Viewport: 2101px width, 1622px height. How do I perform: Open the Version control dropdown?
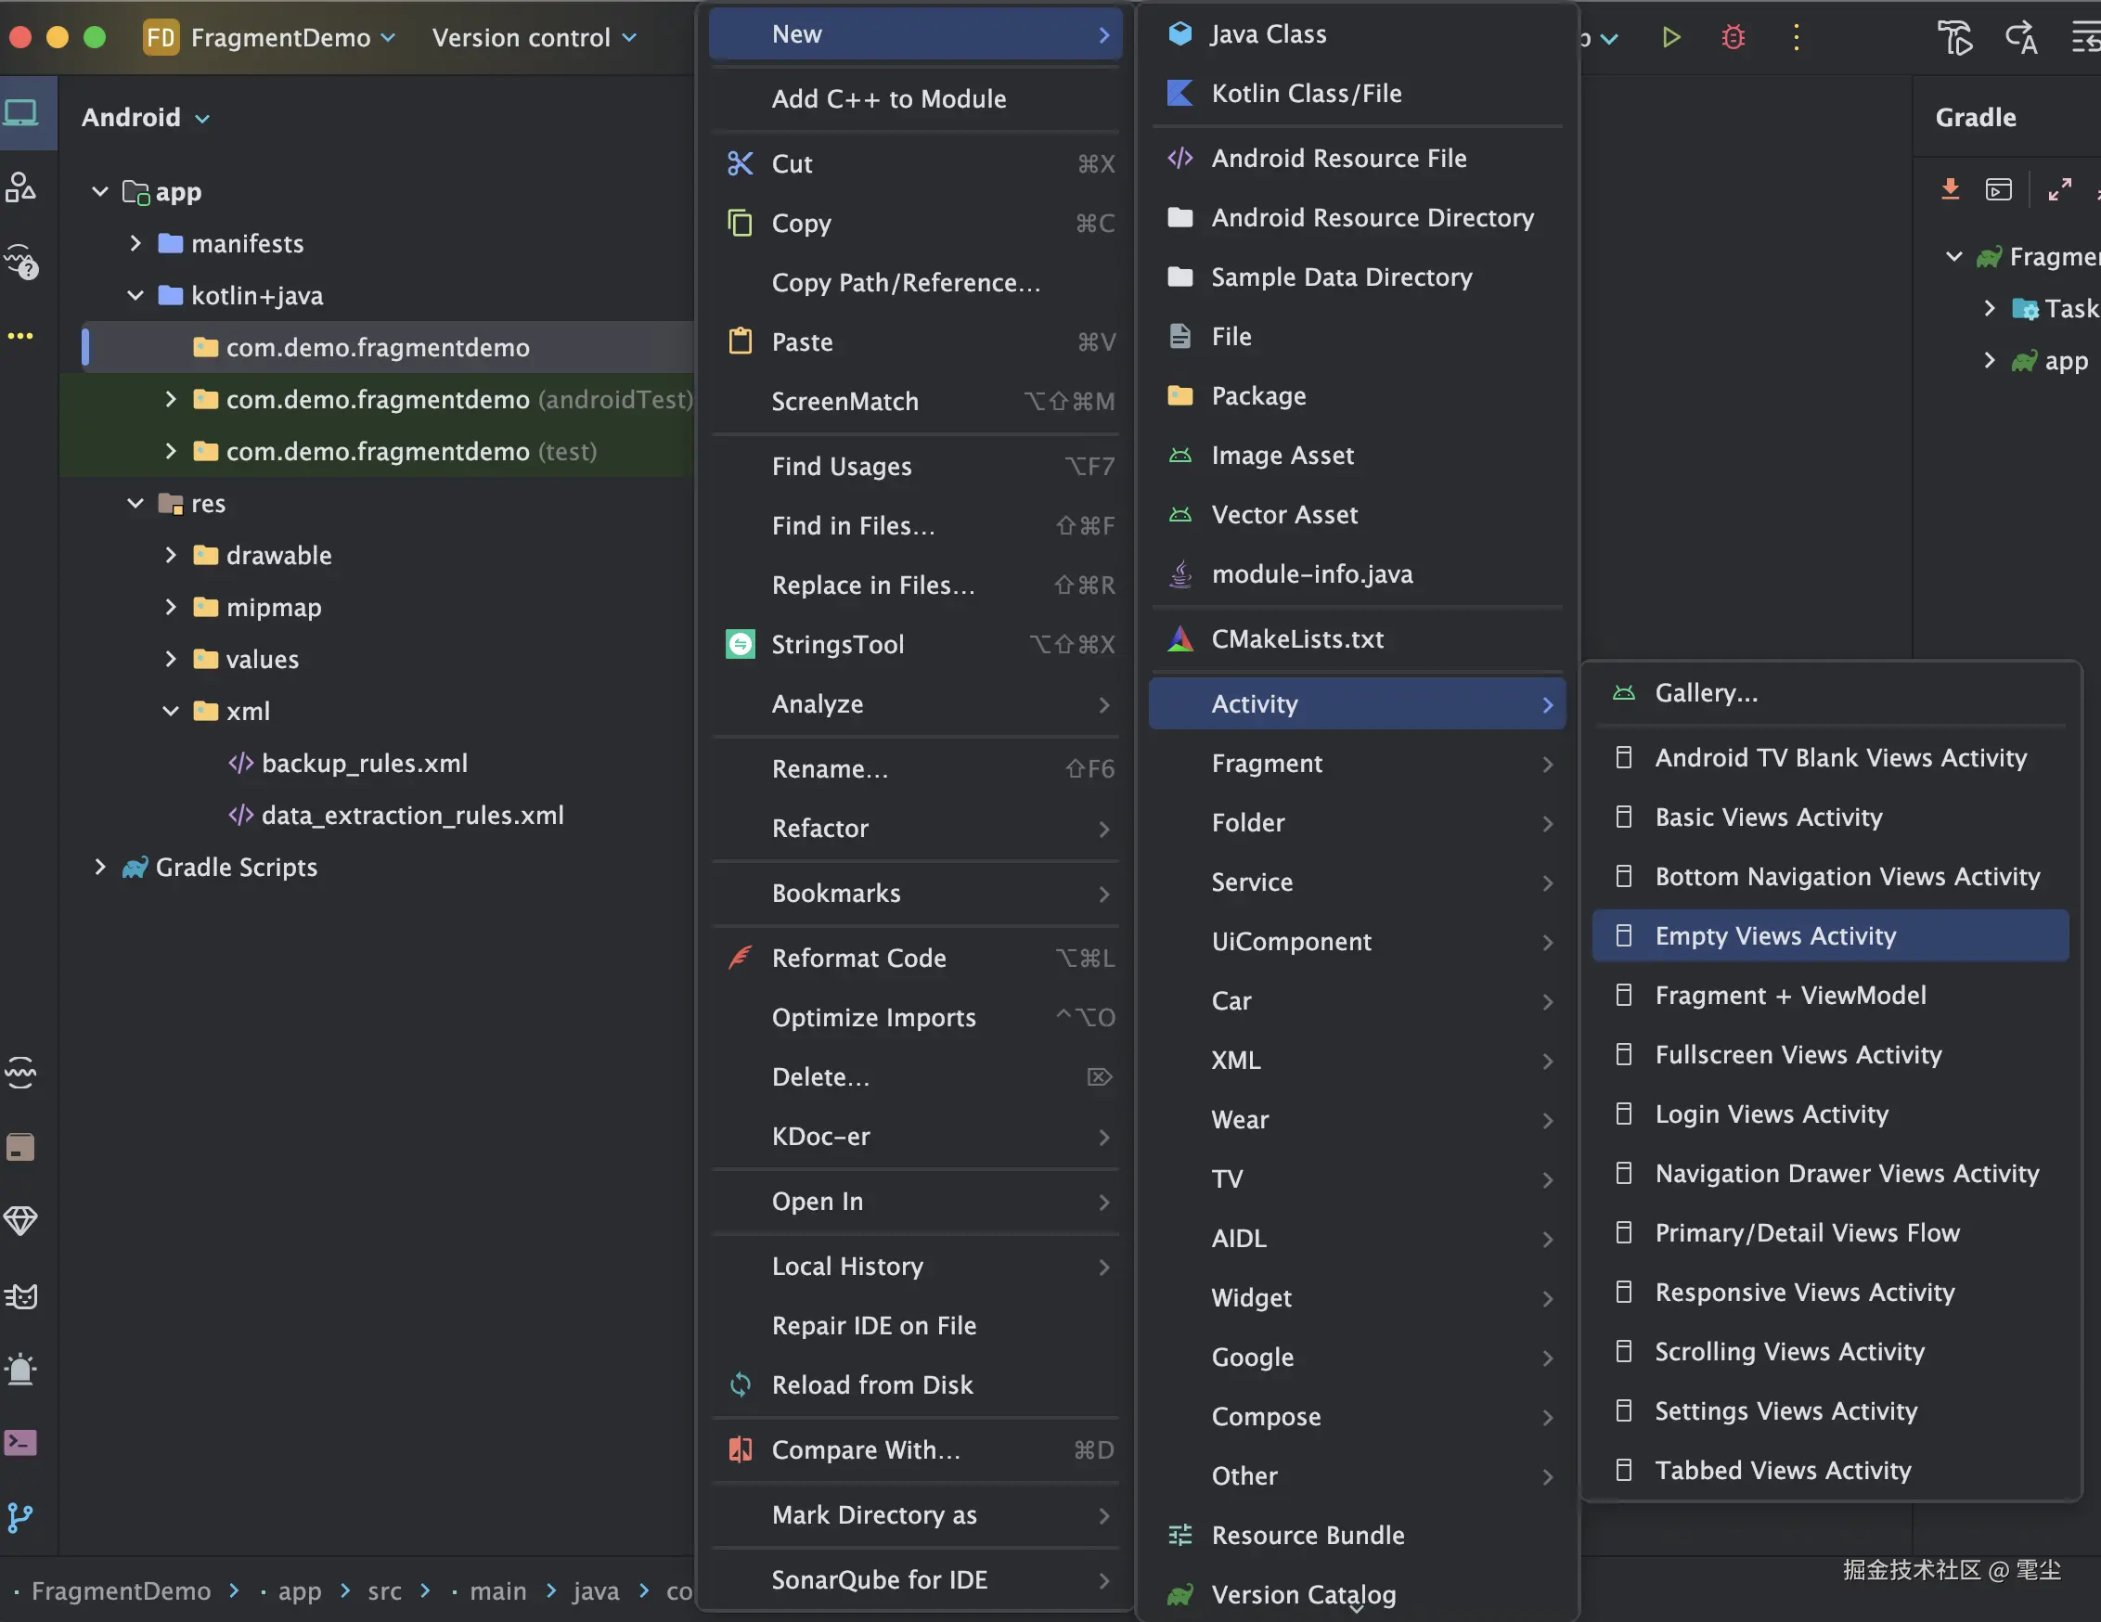534,37
